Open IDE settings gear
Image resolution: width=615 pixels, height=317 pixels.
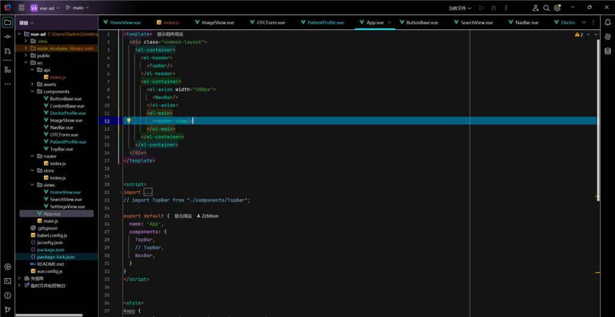pyautogui.click(x=557, y=8)
